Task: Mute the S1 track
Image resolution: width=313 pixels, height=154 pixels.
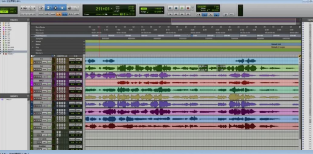Action: click(x=40, y=63)
